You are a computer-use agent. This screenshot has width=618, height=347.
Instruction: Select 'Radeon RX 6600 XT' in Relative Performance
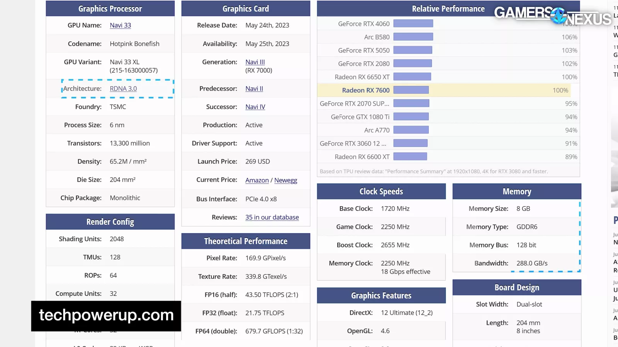(362, 157)
